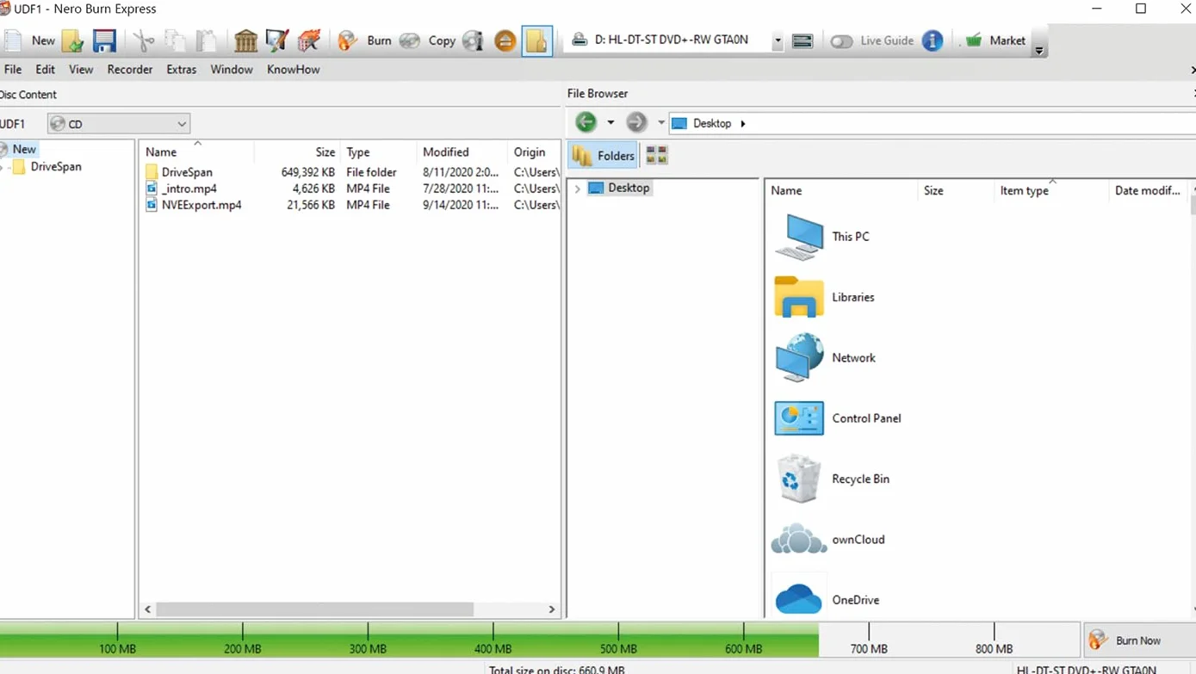This screenshot has width=1196, height=674.
Task: Toggle the Live Guide switch
Action: click(x=841, y=40)
